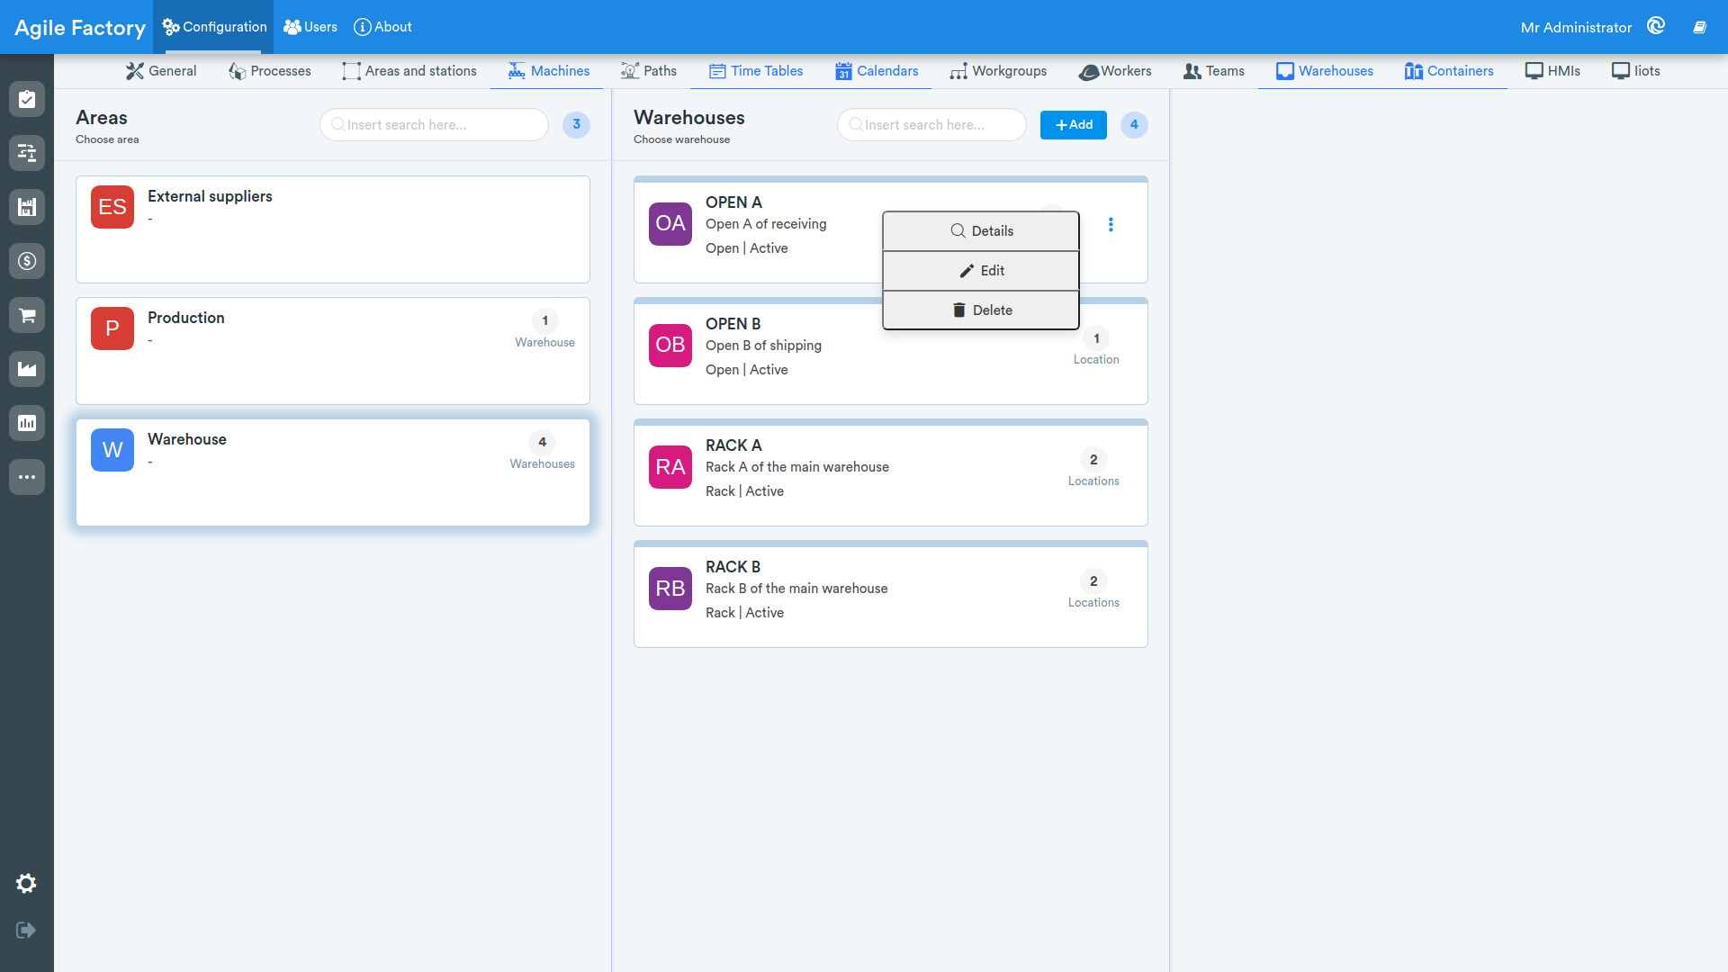This screenshot has height=972, width=1728.
Task: Open the Users top menu
Action: pos(310,27)
